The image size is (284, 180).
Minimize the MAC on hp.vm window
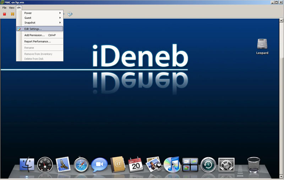(x=273, y=2)
